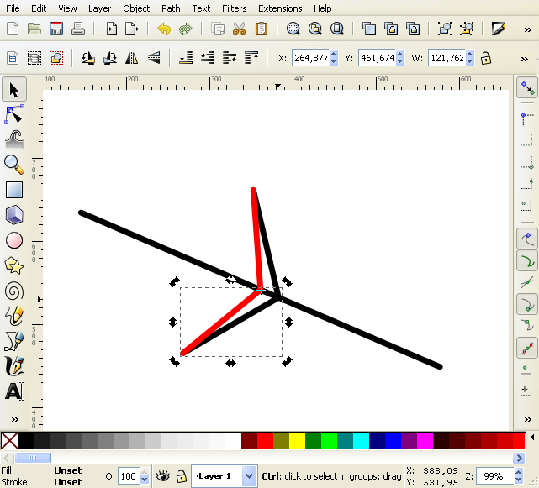Ungroup the selected group
The height and width of the screenshot is (488, 539).
tap(467, 29)
